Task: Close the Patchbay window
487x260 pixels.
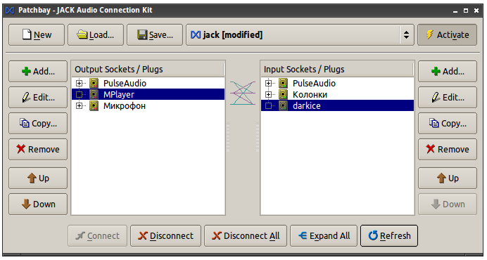Action: tap(476, 11)
